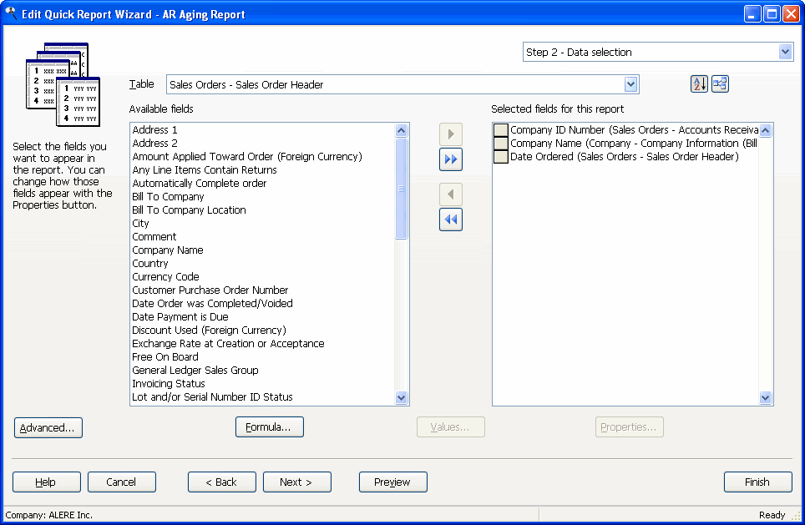The width and height of the screenshot is (805, 525).
Task: Click the Formula... button
Action: tap(269, 427)
